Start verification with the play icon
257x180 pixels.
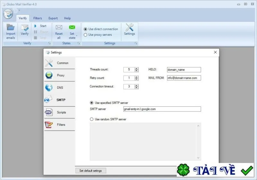[35, 26]
